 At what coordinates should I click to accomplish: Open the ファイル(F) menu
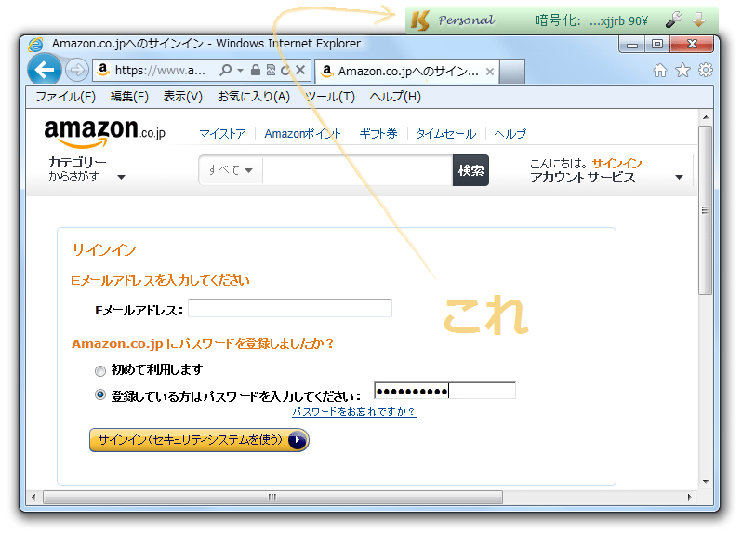[x=66, y=97]
